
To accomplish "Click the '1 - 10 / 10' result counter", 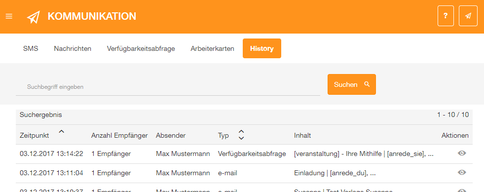I will tap(453, 115).
